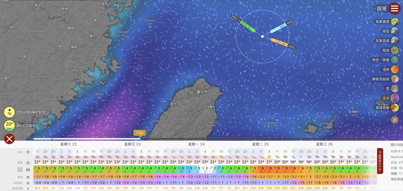403x191 pixels.
Task: Select the 衛星 satellite layer icon
Action: (395, 31)
